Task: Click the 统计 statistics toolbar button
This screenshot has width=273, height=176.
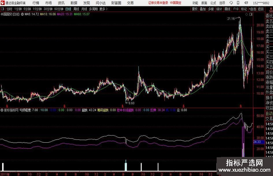Action: [x=219, y=9]
